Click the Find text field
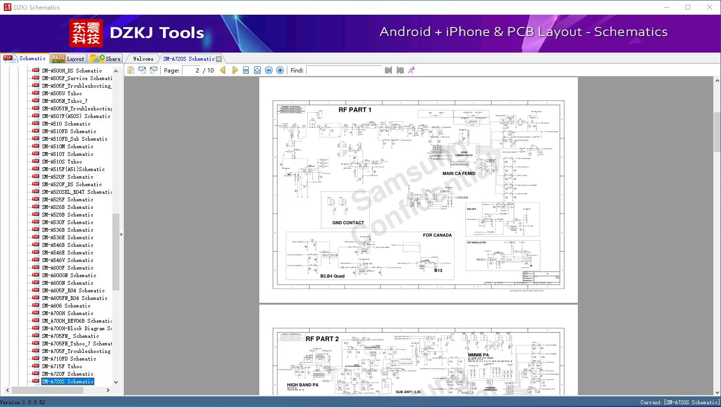The width and height of the screenshot is (721, 407). click(x=344, y=70)
